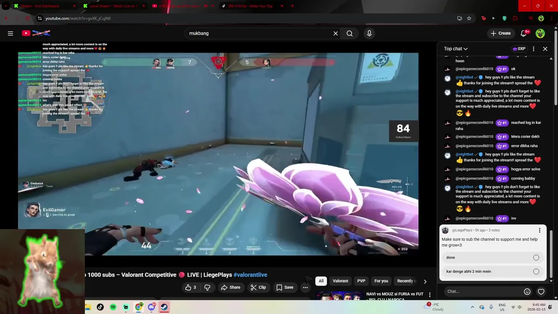Click the "hogya error solve" chat message
558x314 pixels.
[526, 169]
